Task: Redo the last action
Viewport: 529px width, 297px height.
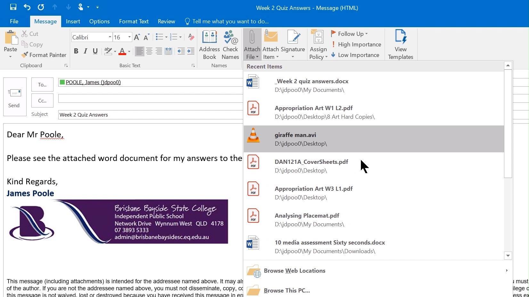Action: pyautogui.click(x=41, y=7)
